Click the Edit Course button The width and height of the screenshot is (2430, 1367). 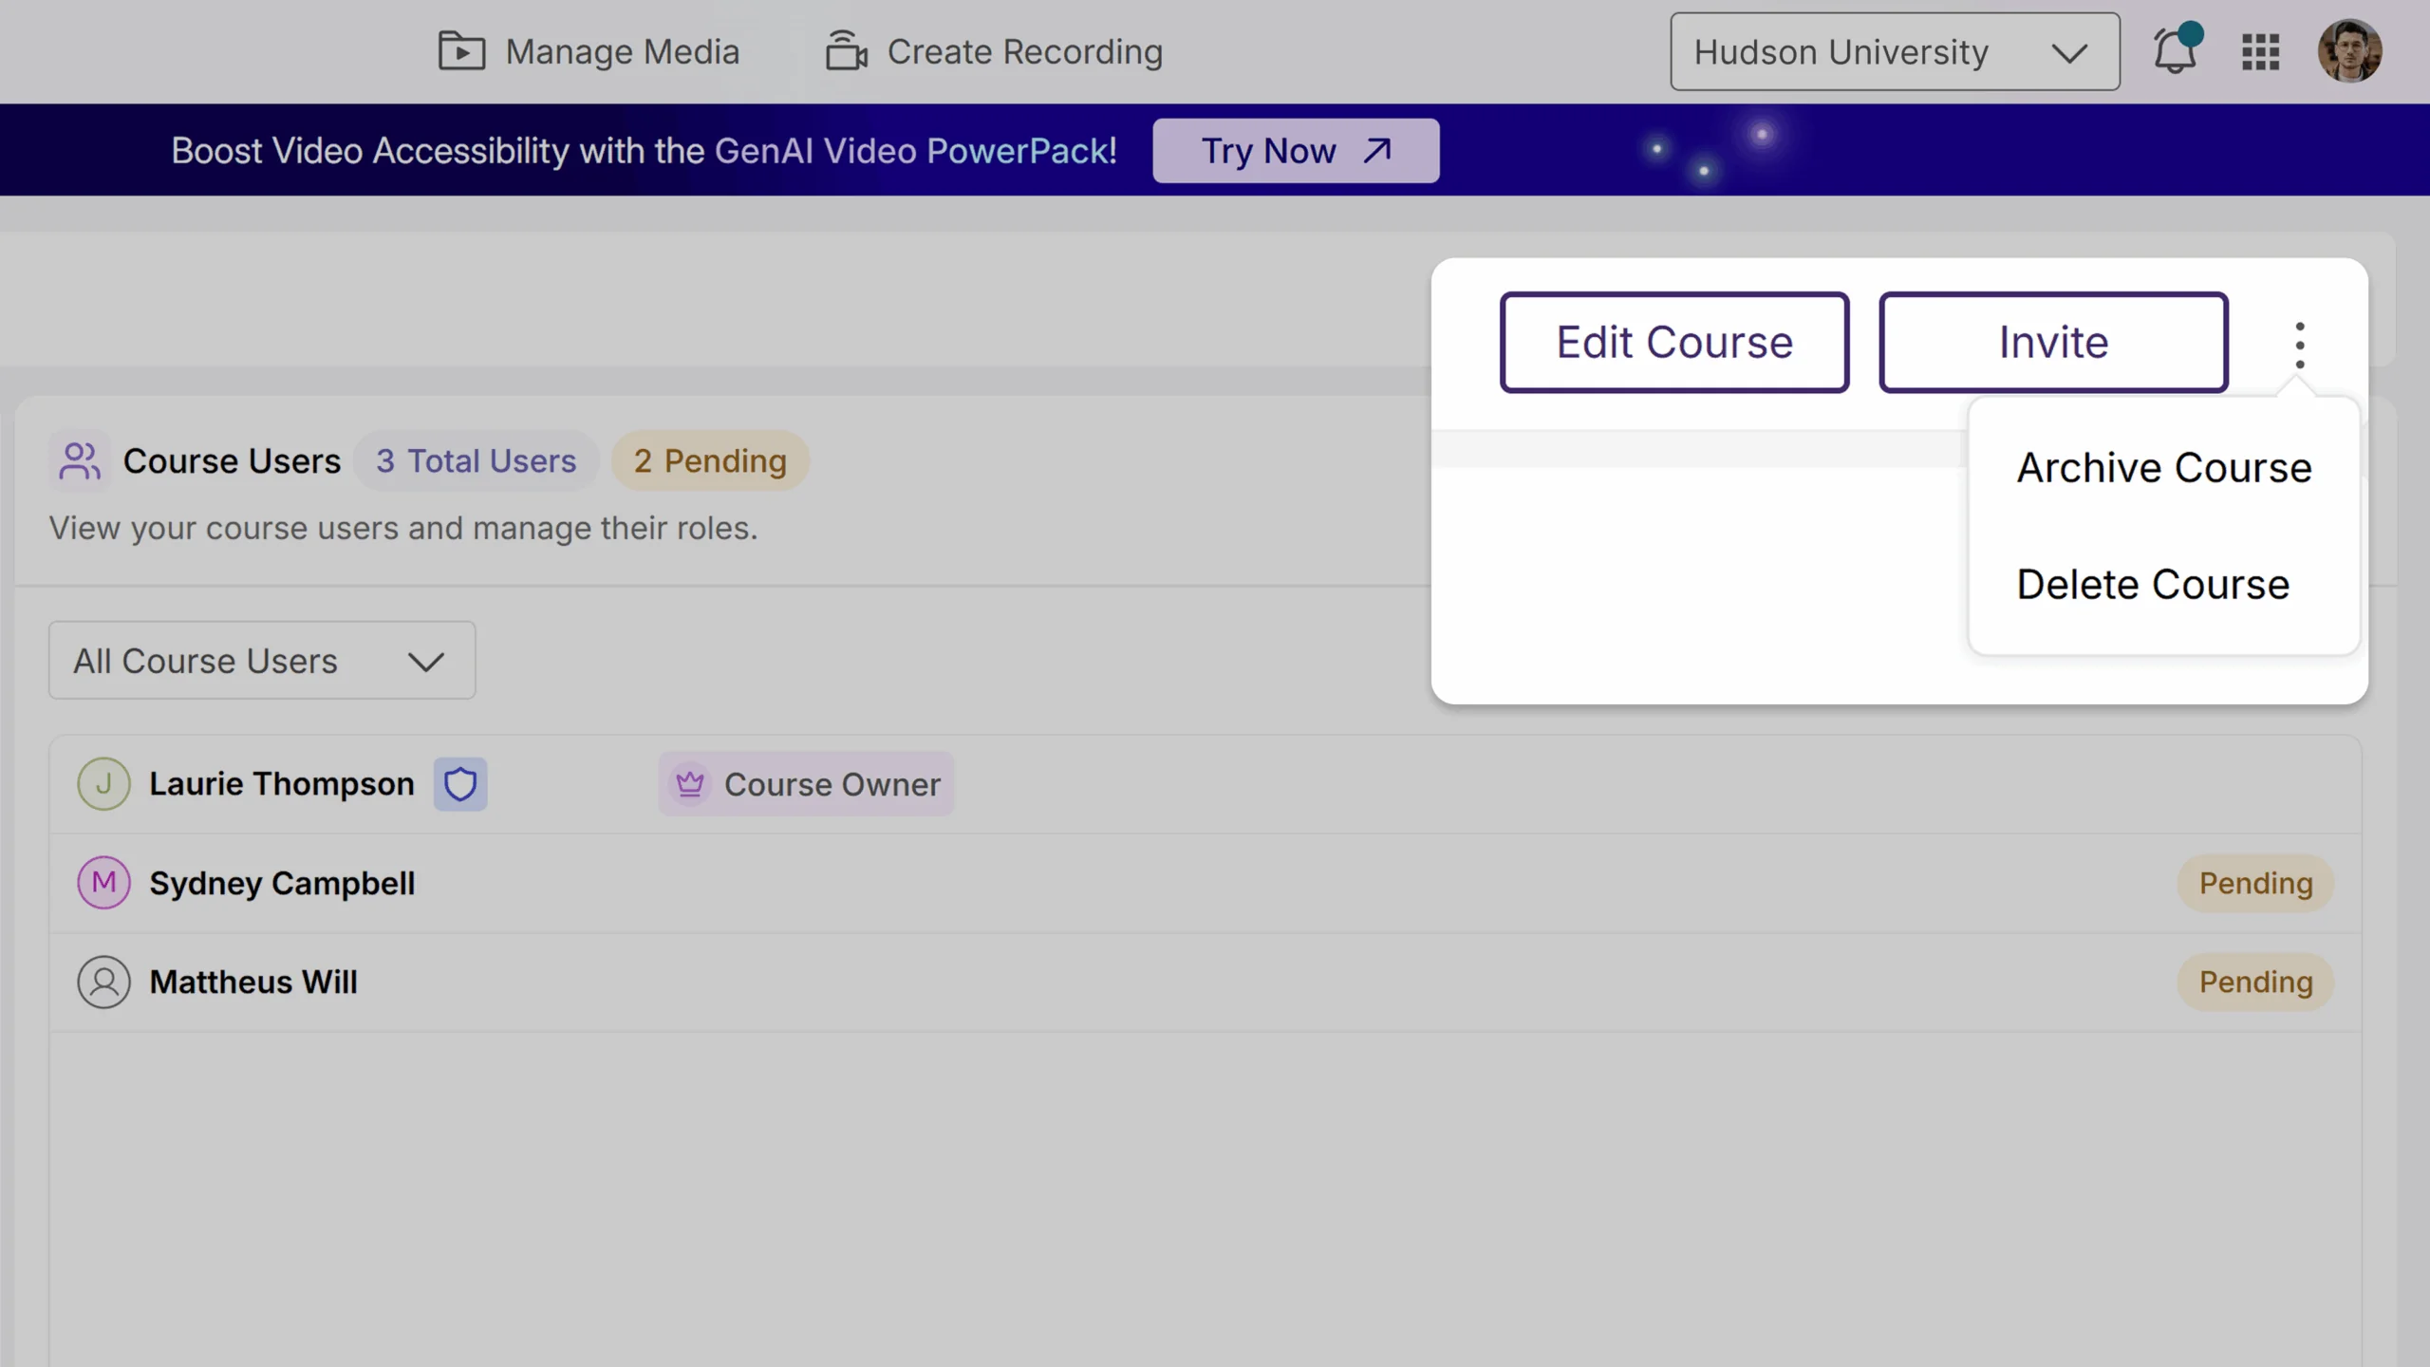point(1674,342)
